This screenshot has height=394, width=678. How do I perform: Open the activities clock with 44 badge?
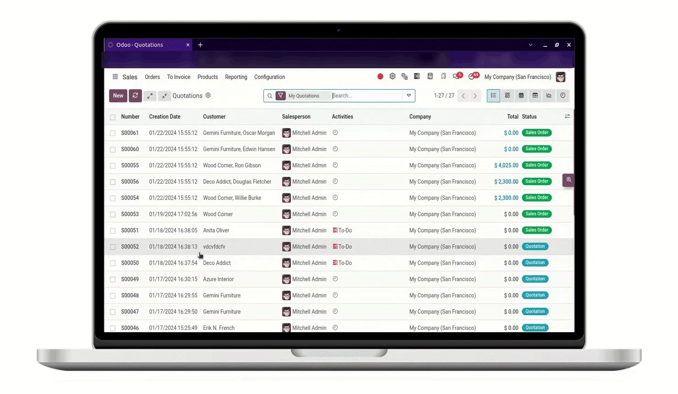click(473, 76)
